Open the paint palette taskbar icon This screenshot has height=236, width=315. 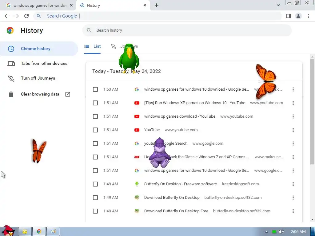pyautogui.click(x=53, y=232)
